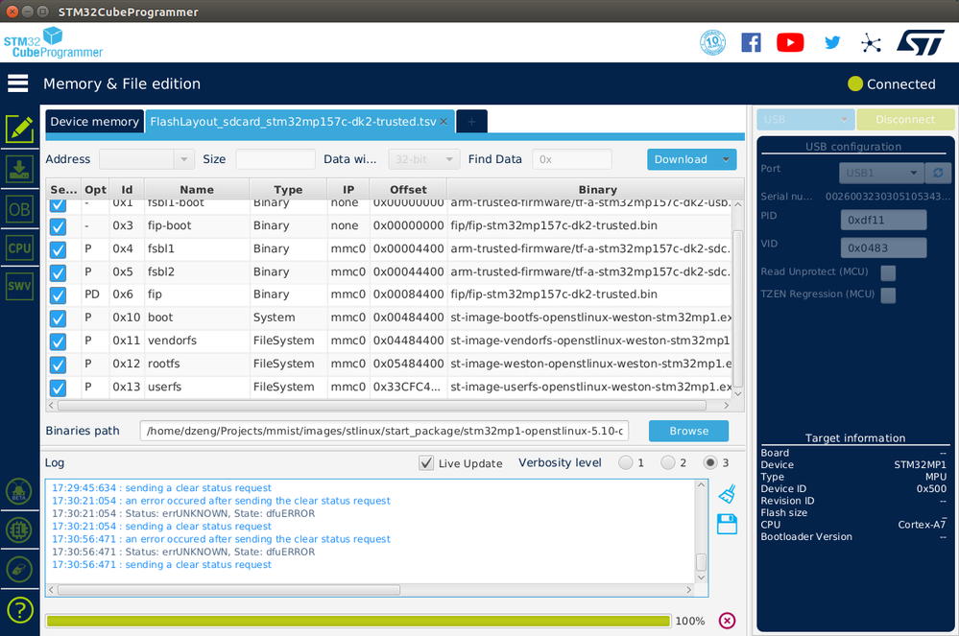Click the PID 0xdf11 field
The height and width of the screenshot is (636, 959).
pyautogui.click(x=884, y=220)
